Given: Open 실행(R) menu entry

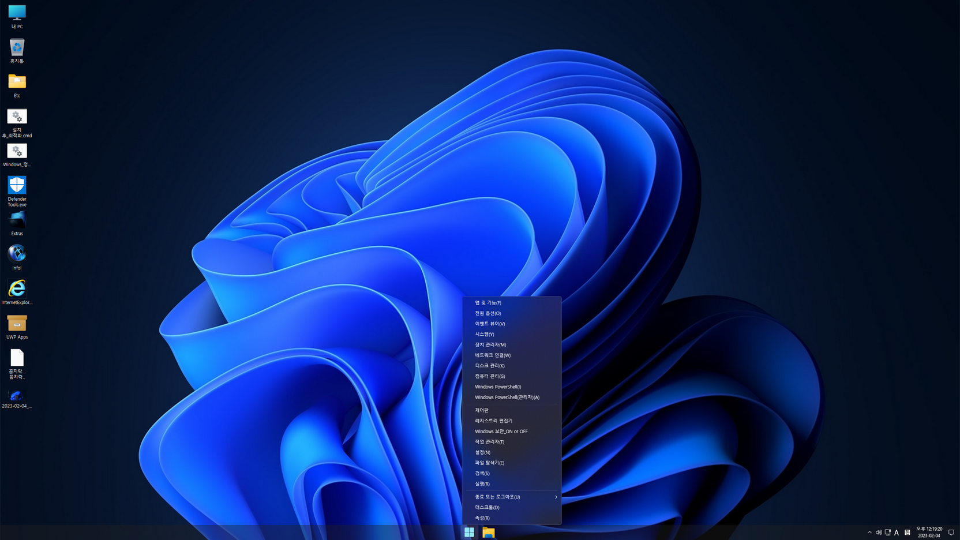Looking at the screenshot, I should [512, 484].
